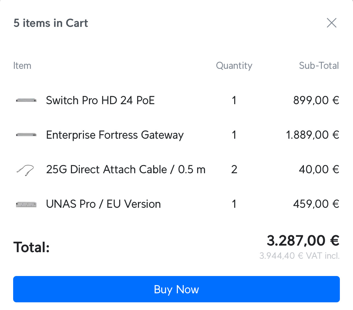Viewport: 353px width, 310px height.
Task: Click the Switch Pro HD quantity value
Action: (234, 100)
